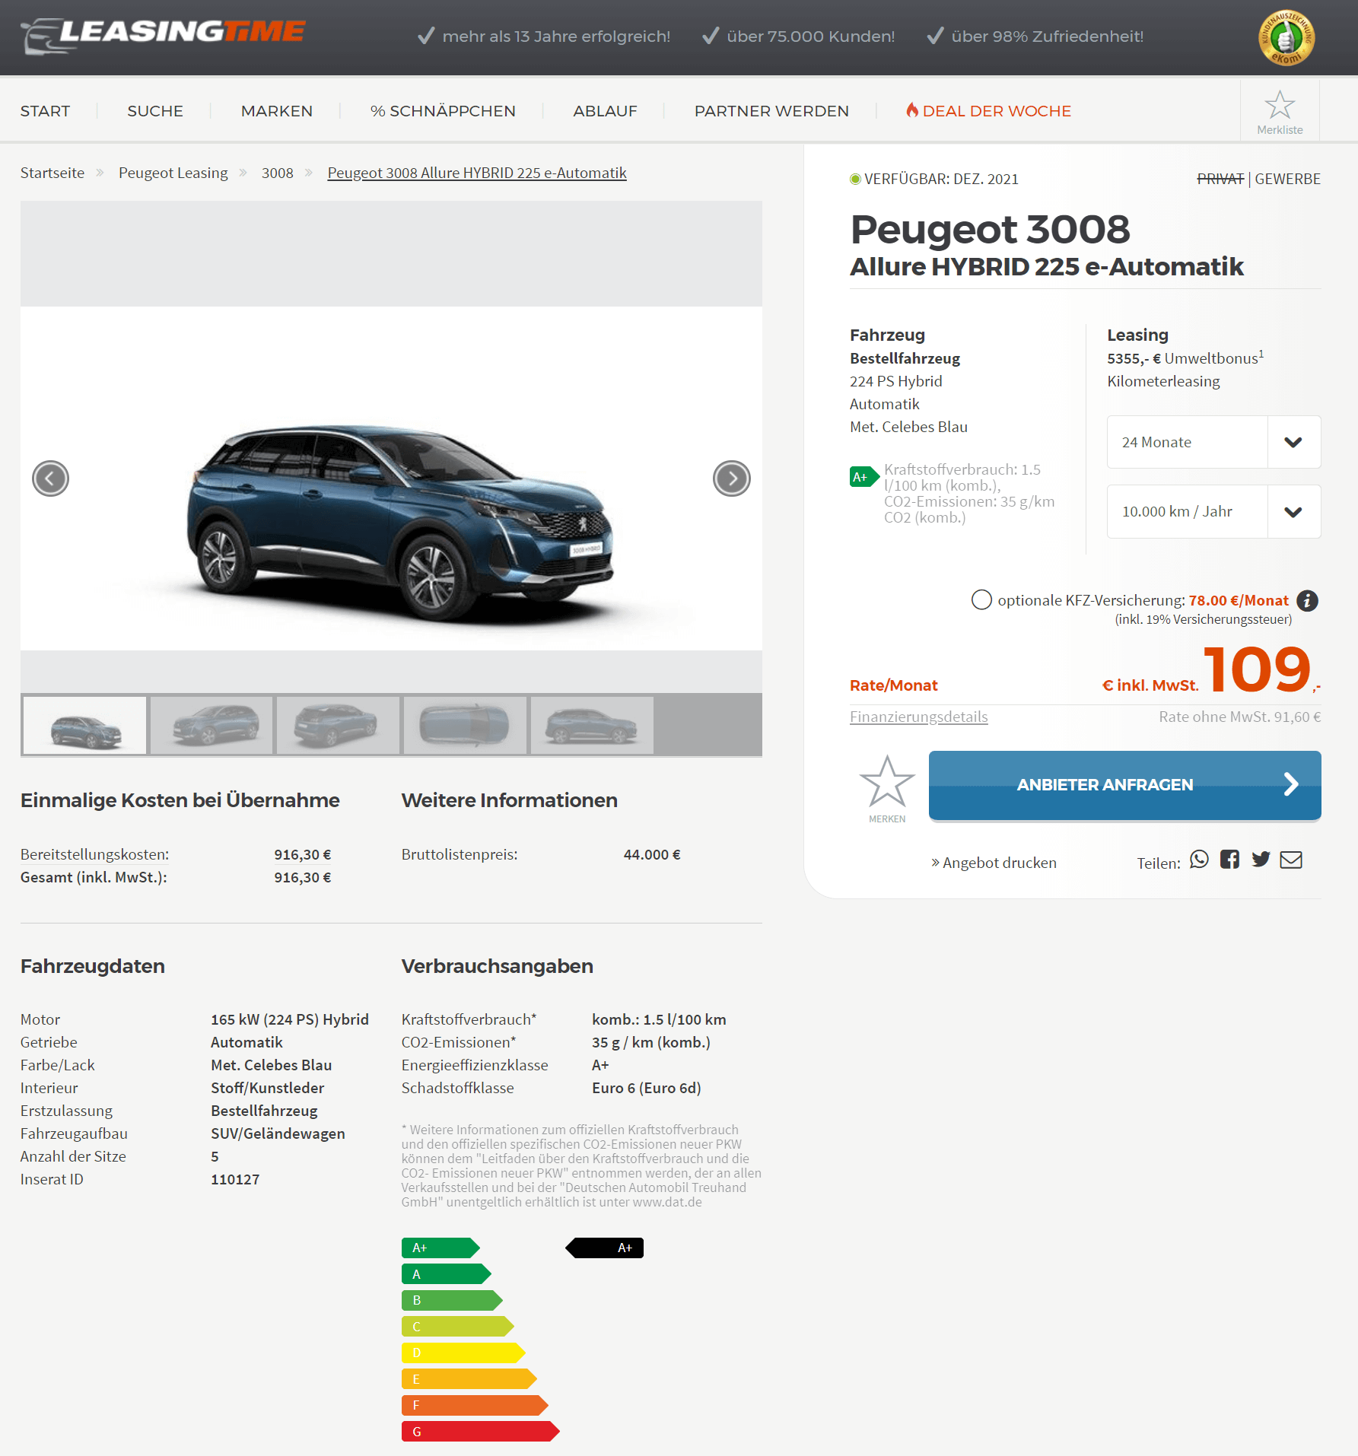This screenshot has width=1358, height=1456.
Task: Switch to GEWERBE pricing
Action: [1287, 179]
